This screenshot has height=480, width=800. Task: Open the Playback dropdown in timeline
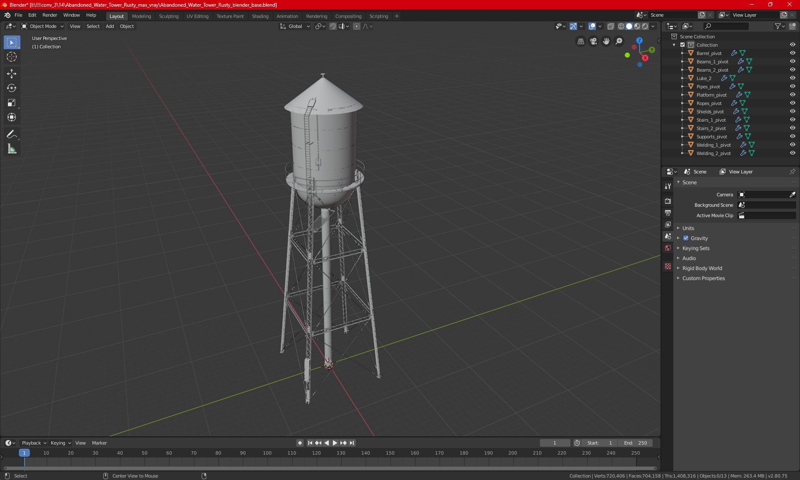pos(34,443)
